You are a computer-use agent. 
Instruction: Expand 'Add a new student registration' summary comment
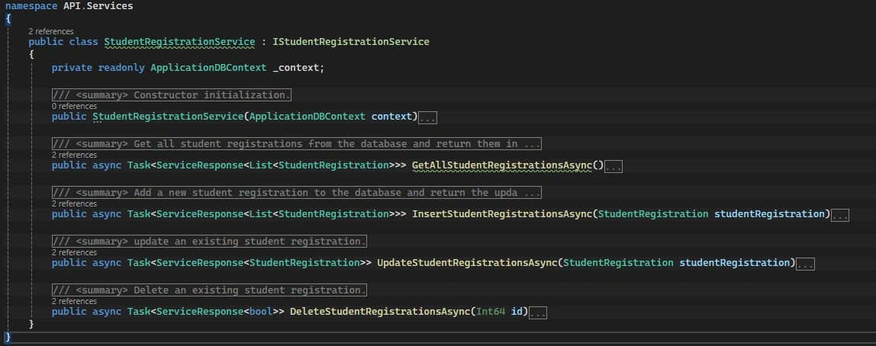pyautogui.click(x=297, y=193)
